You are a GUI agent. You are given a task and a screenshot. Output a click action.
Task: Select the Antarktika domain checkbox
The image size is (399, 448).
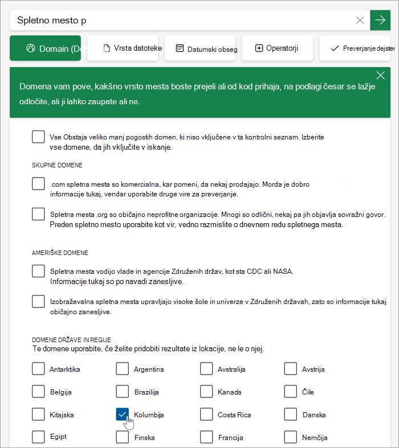(38, 368)
